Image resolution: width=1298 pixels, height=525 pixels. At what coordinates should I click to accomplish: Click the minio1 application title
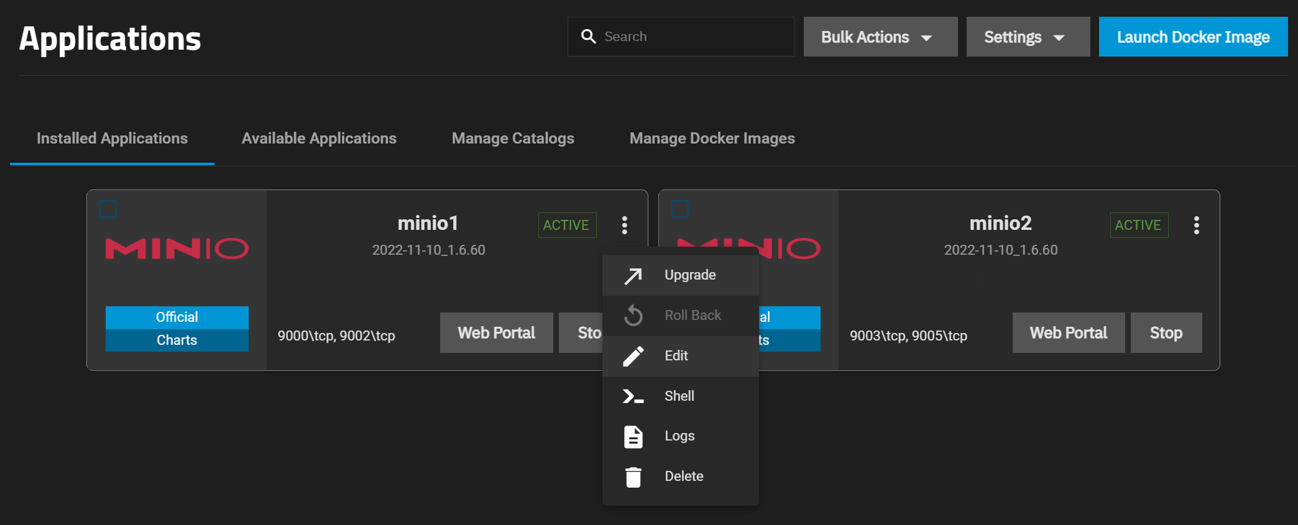[428, 223]
